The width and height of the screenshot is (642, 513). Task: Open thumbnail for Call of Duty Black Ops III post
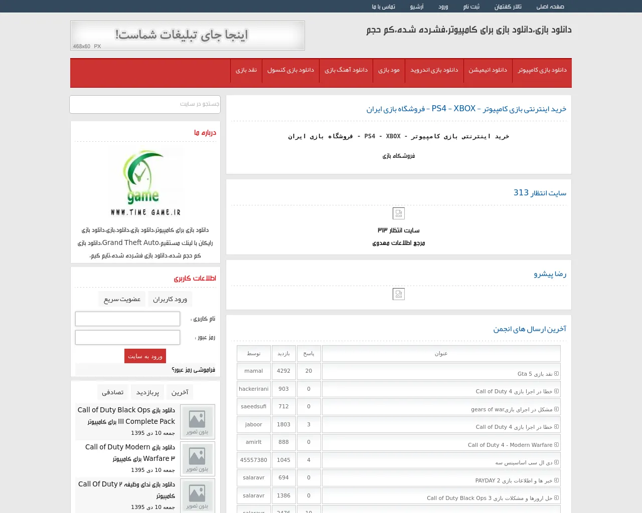[198, 422]
